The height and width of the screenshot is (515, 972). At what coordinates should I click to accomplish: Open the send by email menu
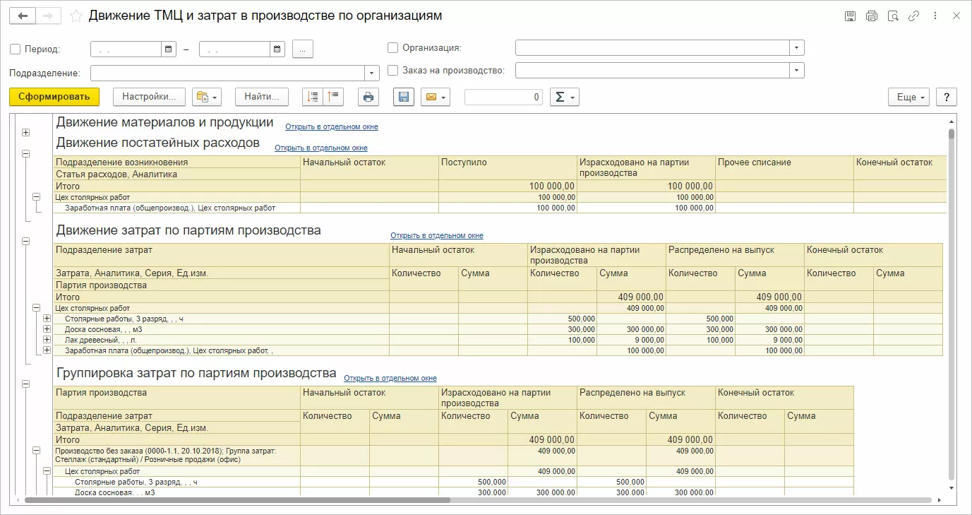click(435, 97)
